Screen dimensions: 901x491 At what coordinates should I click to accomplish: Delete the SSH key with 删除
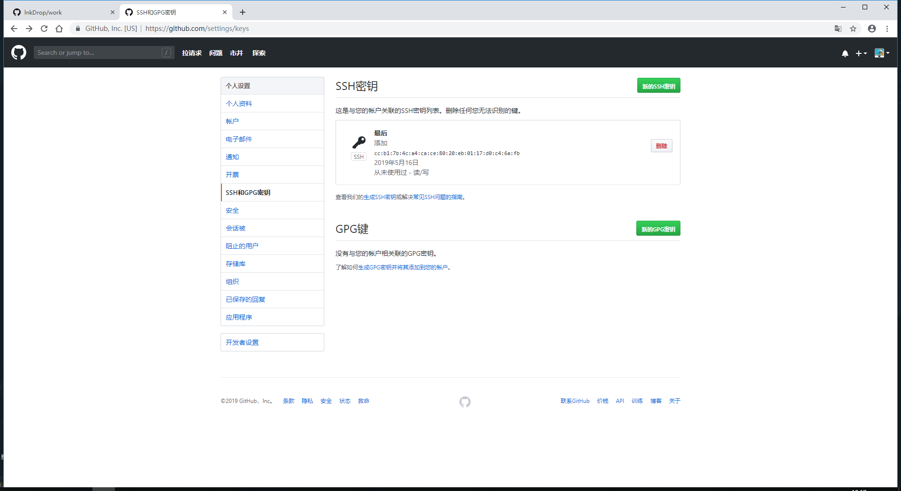tap(661, 146)
